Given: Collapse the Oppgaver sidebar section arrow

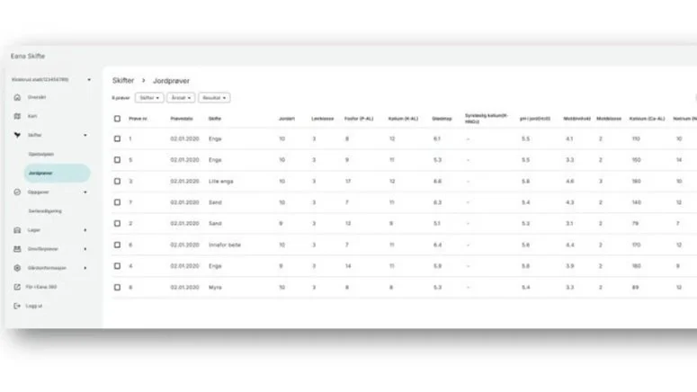Looking at the screenshot, I should tap(85, 192).
